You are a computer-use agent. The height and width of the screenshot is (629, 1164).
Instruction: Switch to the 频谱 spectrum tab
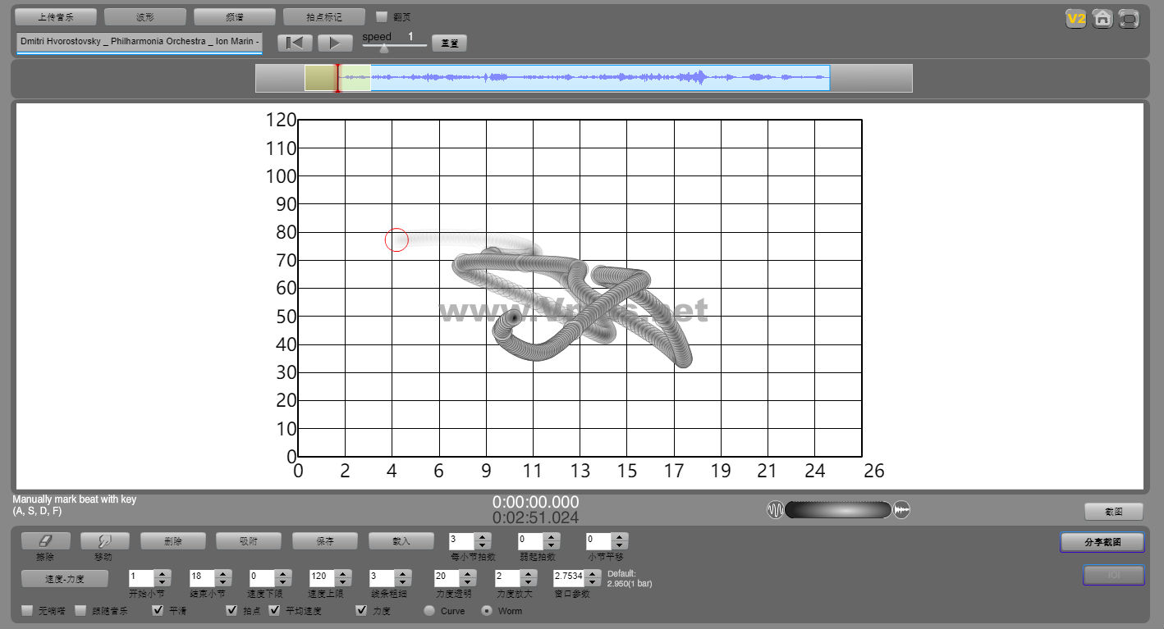pos(234,16)
